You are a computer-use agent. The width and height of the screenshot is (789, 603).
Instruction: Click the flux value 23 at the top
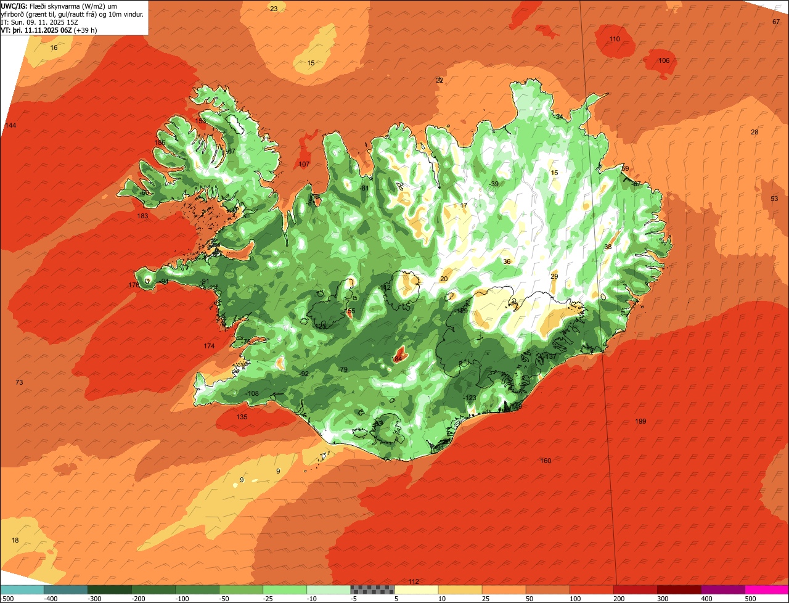[x=274, y=9]
